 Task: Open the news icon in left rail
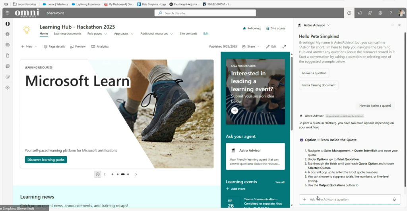click(8, 45)
